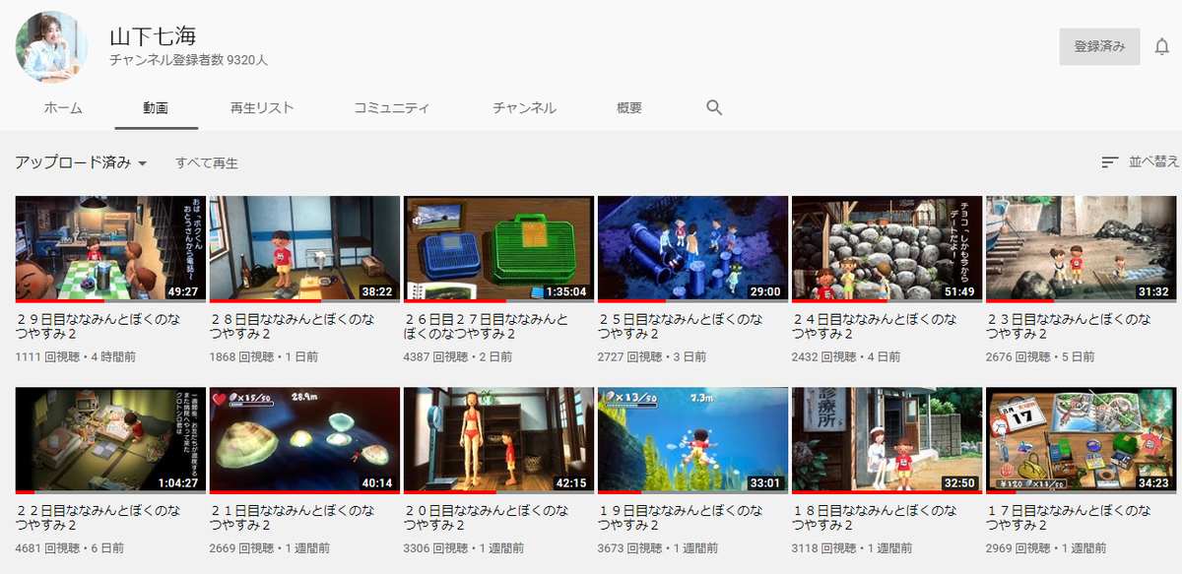Open the 並べ替え sort menu
The height and width of the screenshot is (574, 1182).
[x=1140, y=162]
